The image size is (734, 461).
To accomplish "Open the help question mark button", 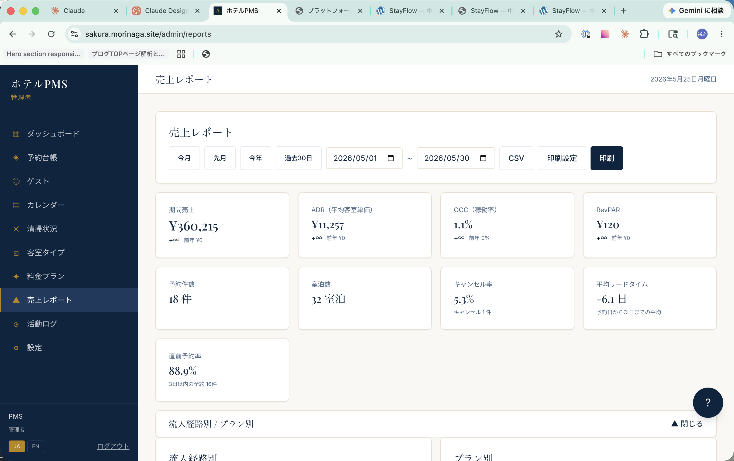I will click(x=708, y=402).
